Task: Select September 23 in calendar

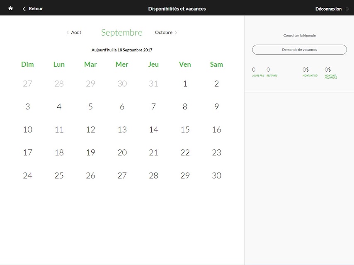Action: tap(216, 152)
